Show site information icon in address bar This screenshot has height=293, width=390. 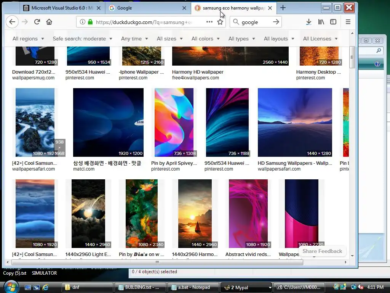click(x=83, y=22)
